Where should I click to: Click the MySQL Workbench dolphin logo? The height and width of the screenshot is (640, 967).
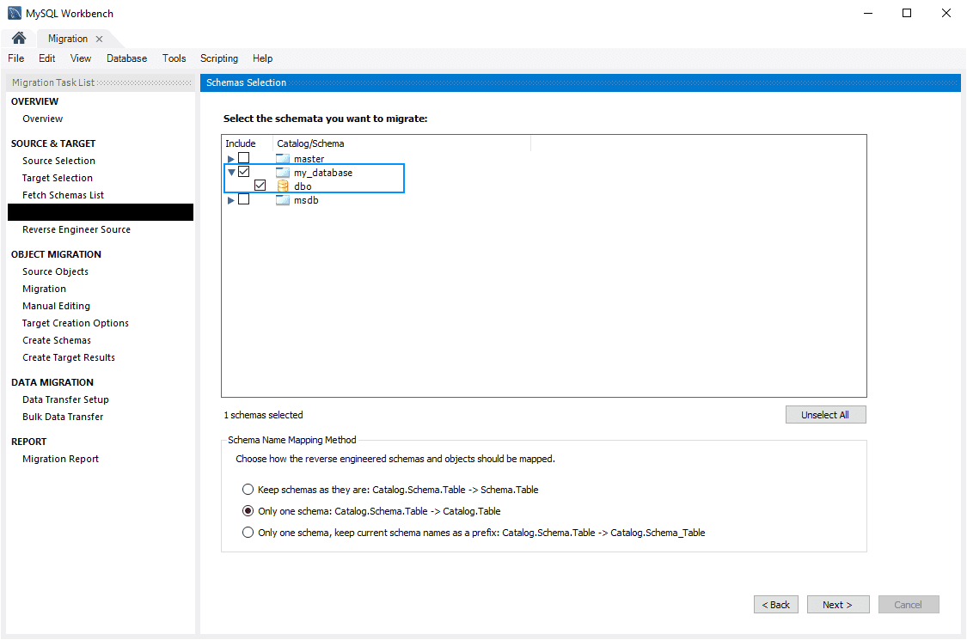pyautogui.click(x=15, y=13)
